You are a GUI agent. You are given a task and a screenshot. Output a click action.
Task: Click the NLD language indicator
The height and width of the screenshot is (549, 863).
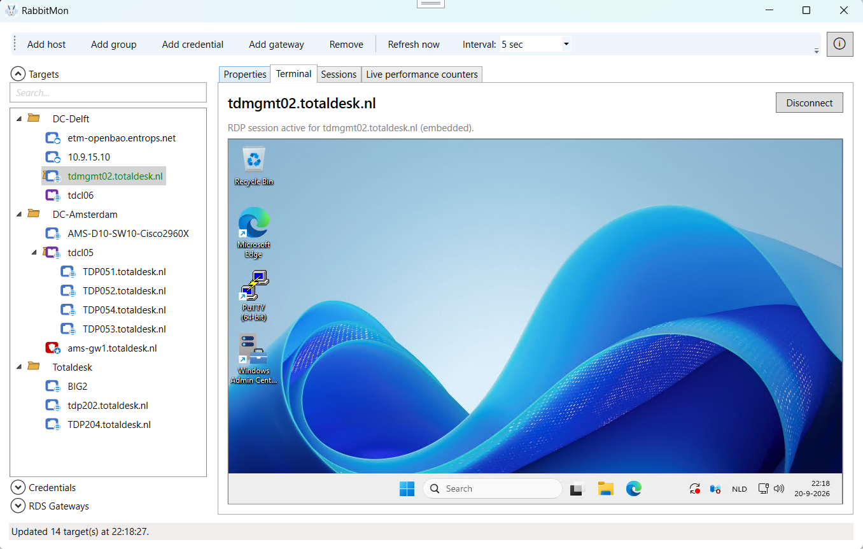739,489
